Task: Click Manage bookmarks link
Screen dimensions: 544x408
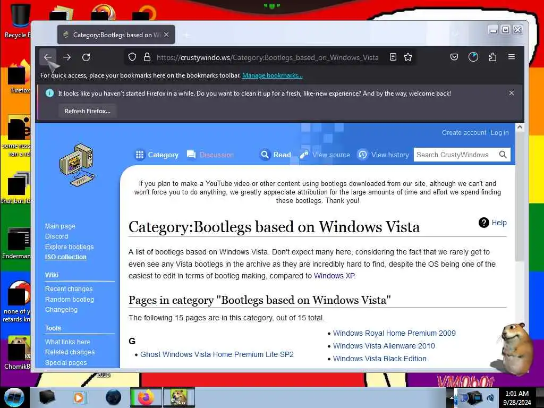Action: [x=273, y=75]
